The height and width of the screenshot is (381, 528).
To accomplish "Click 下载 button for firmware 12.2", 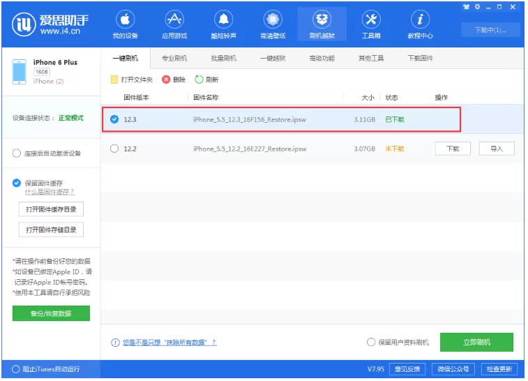I will click(x=453, y=149).
